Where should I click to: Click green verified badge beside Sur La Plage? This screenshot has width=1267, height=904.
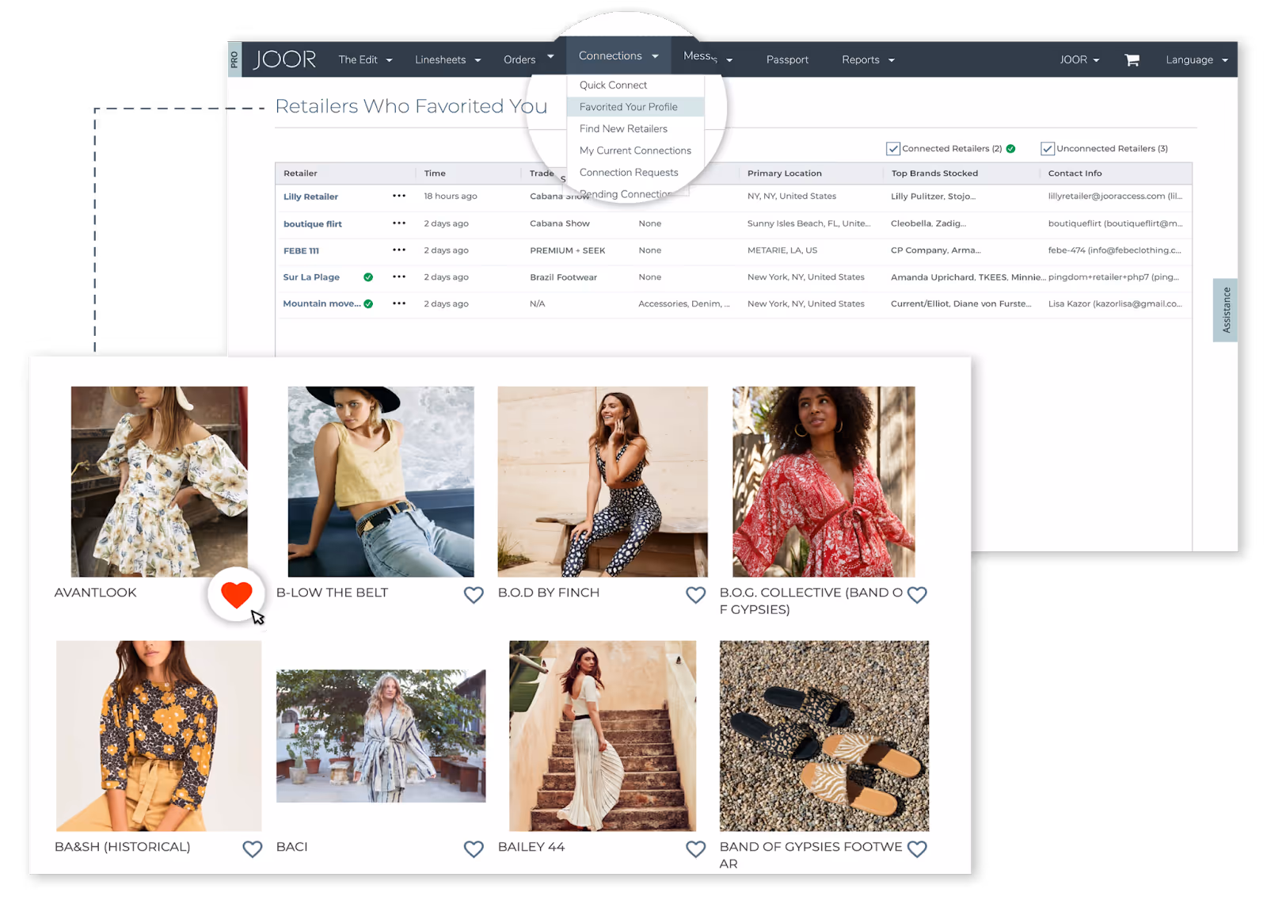click(x=368, y=277)
